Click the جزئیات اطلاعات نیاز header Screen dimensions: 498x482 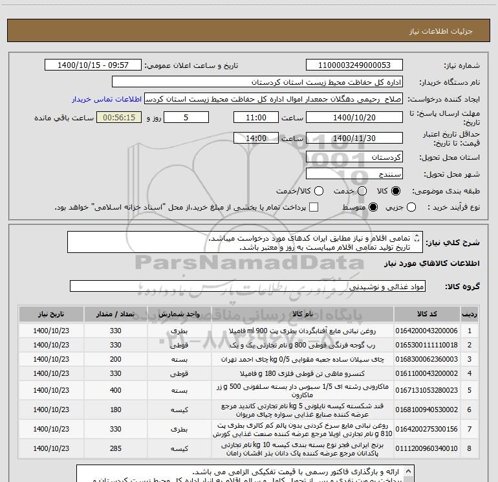click(441, 31)
